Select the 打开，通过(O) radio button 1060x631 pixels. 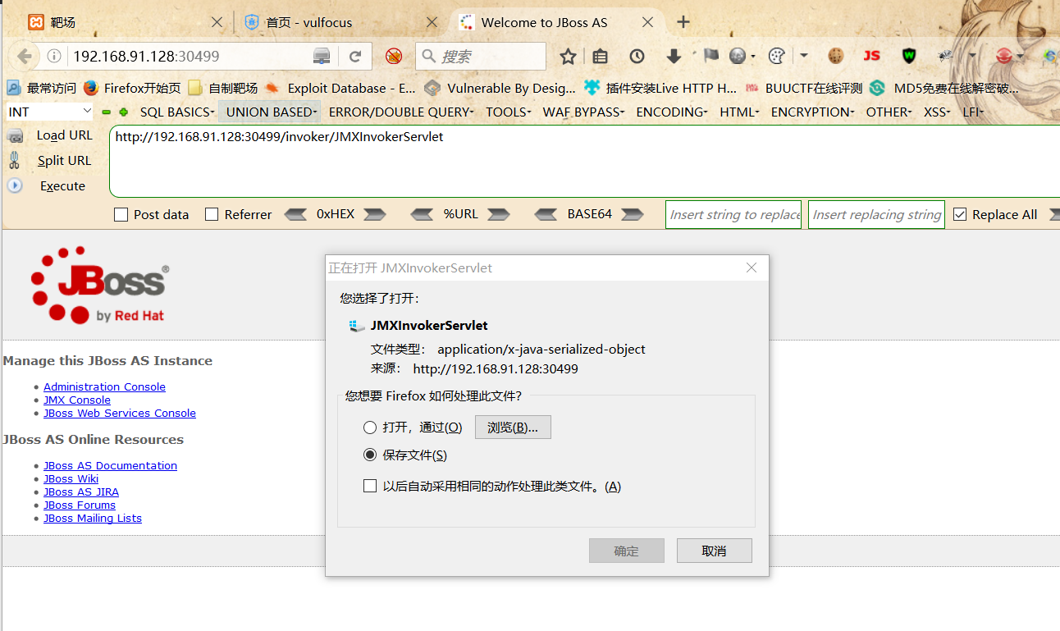coord(370,428)
